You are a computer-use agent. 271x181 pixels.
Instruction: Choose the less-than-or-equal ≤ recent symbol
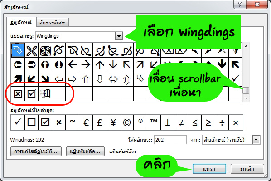pos(194,122)
